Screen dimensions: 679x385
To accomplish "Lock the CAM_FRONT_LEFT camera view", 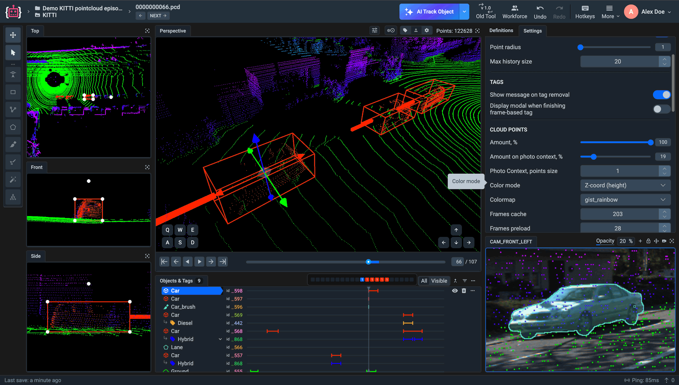I will coord(648,241).
